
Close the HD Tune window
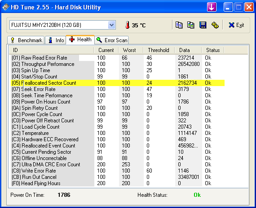pos(249,7)
